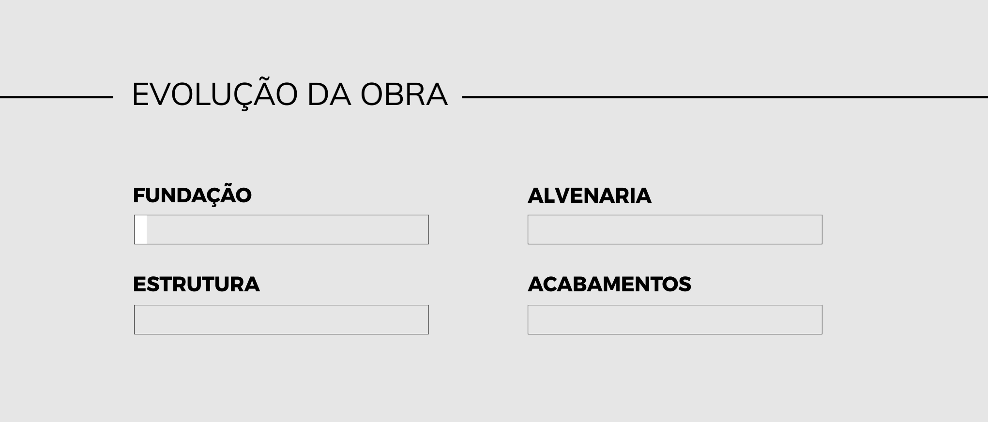Image resolution: width=988 pixels, height=422 pixels.
Task: Select the ESTRUTURA label
Action: tap(196, 285)
